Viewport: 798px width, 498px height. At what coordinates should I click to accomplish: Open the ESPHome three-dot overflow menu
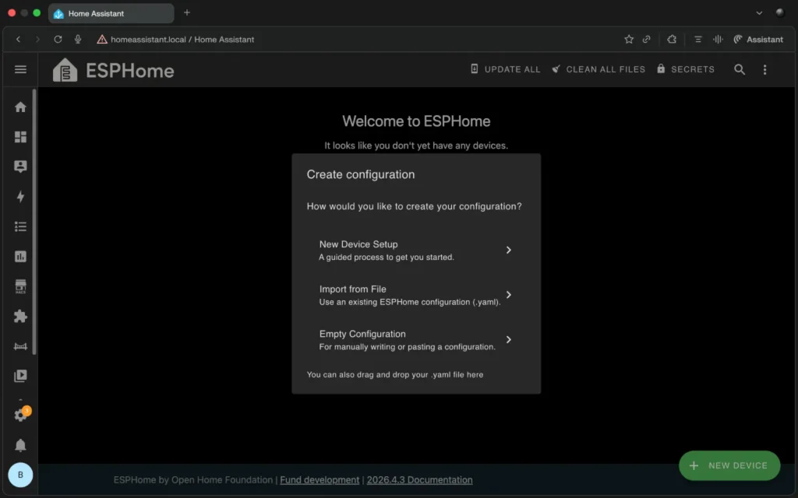764,69
